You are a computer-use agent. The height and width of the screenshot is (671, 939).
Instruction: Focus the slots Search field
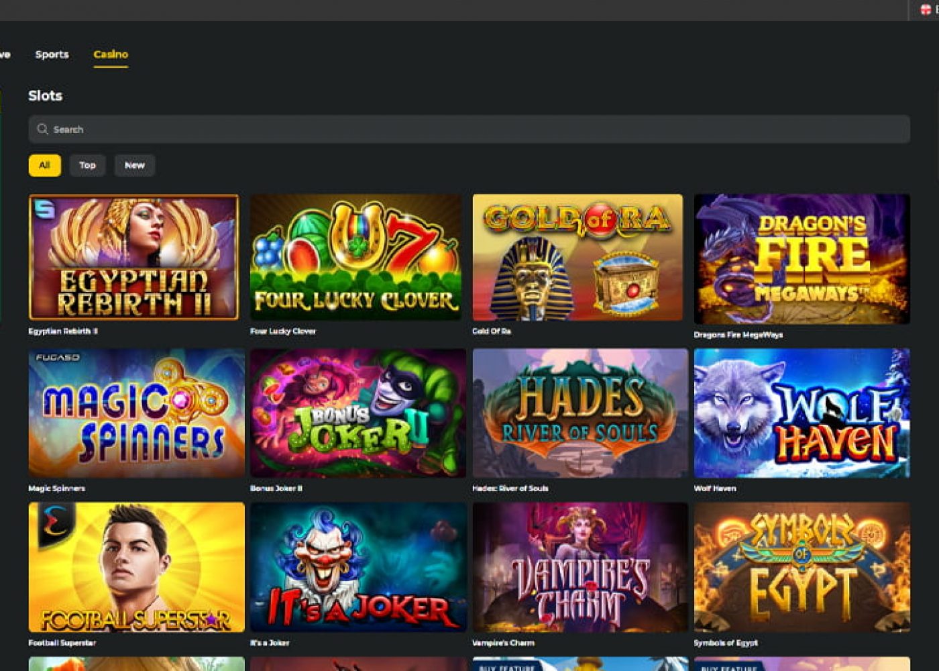click(469, 129)
